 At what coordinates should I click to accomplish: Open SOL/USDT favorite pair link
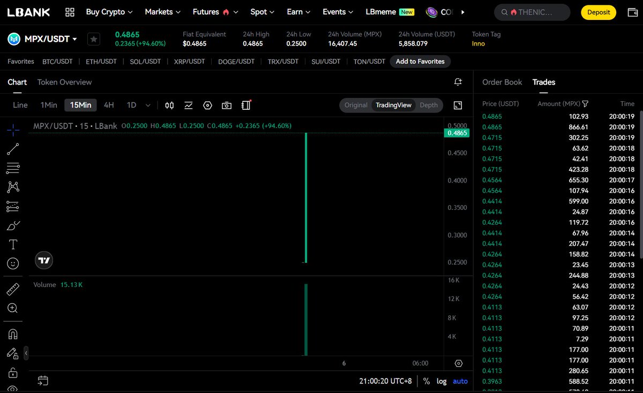point(145,62)
